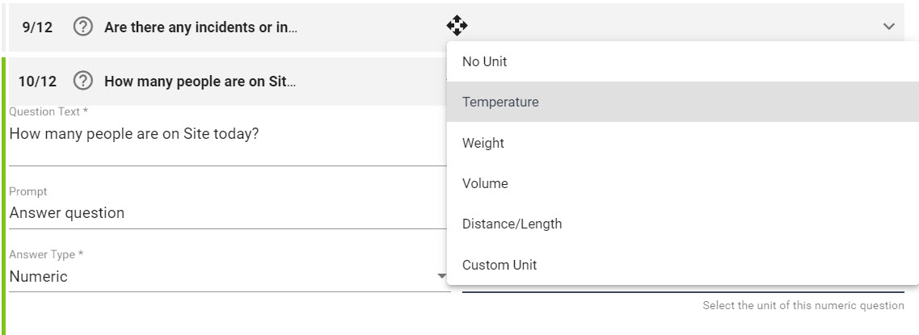Viewport: 919px width, 335px height.
Task: Select the Custom Unit option
Action: 500,265
